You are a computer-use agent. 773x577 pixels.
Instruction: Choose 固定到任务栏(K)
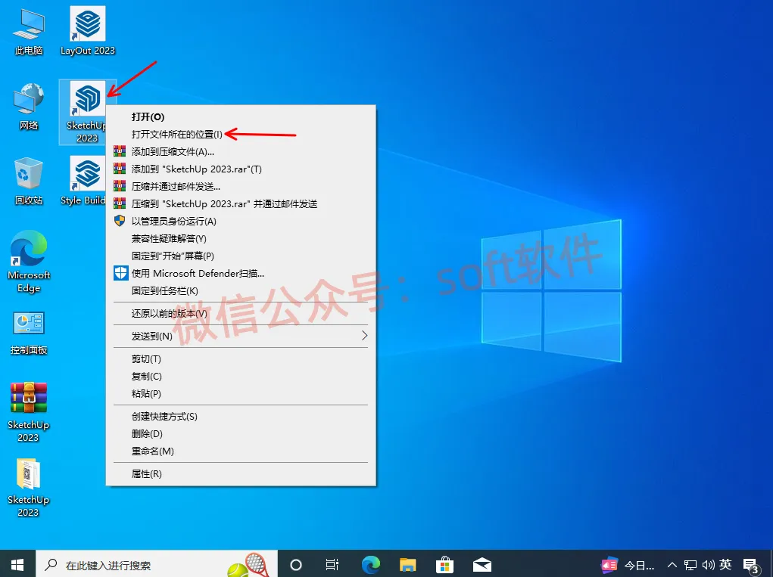pyautogui.click(x=241, y=291)
